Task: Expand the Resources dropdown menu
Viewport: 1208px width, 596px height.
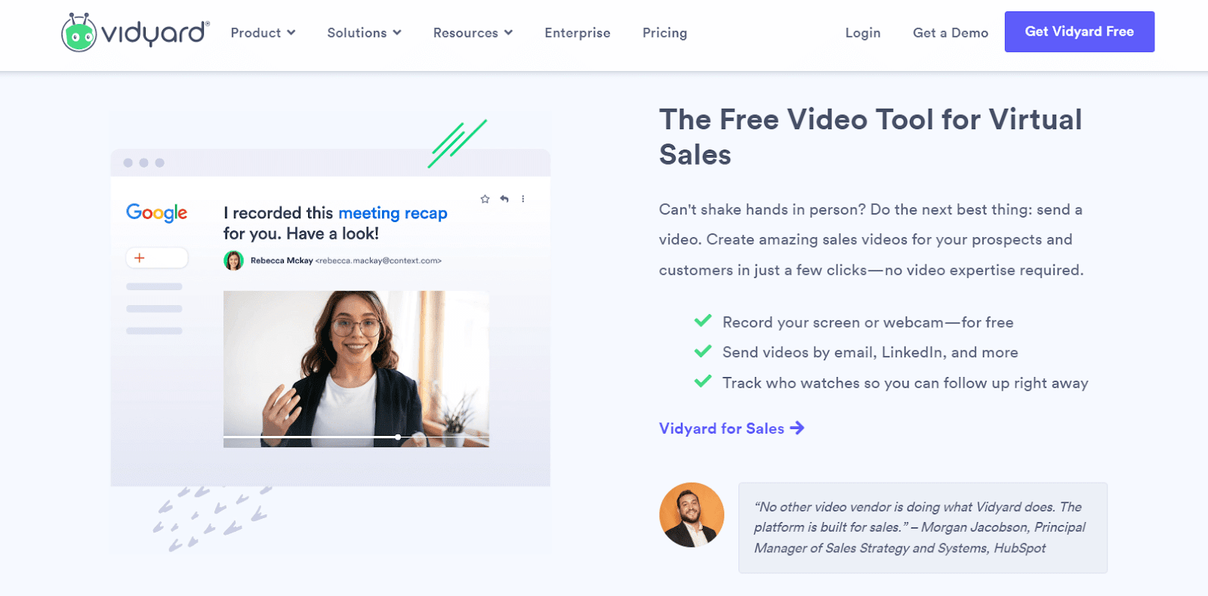Action: click(x=473, y=33)
